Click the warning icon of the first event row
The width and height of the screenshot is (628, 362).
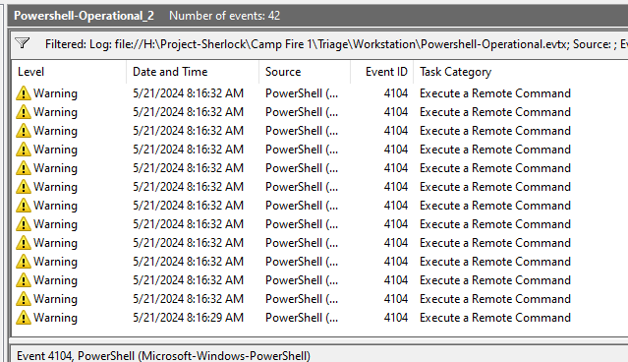coord(24,93)
